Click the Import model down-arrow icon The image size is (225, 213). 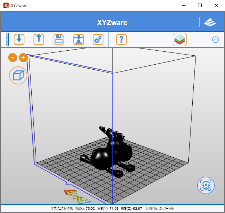[x=19, y=40]
